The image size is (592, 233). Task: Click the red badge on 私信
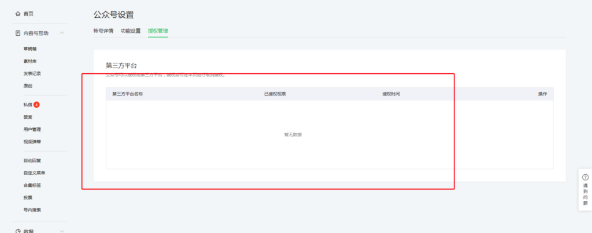coord(36,105)
